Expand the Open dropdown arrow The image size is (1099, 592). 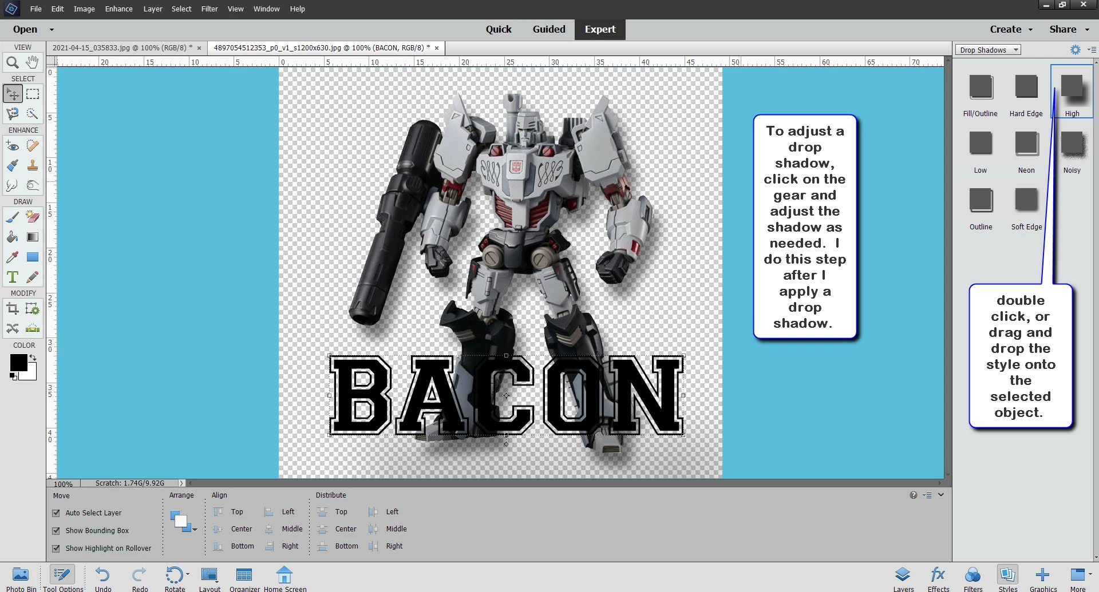click(52, 30)
